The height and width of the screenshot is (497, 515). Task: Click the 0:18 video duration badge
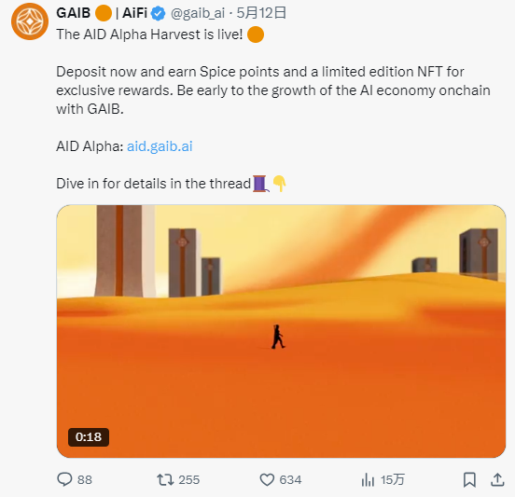pos(89,437)
